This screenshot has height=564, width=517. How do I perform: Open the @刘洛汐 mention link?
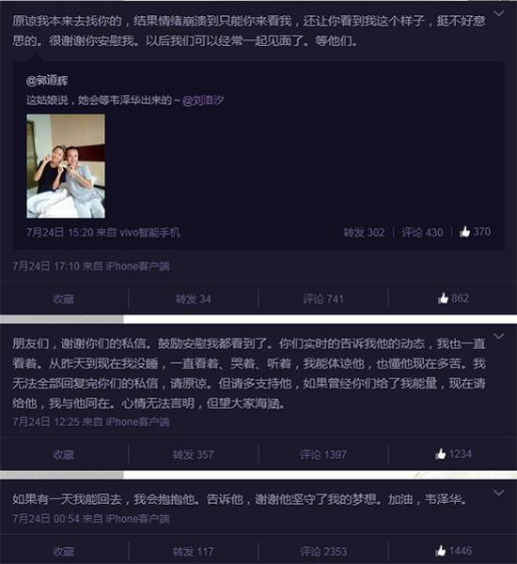[203, 100]
